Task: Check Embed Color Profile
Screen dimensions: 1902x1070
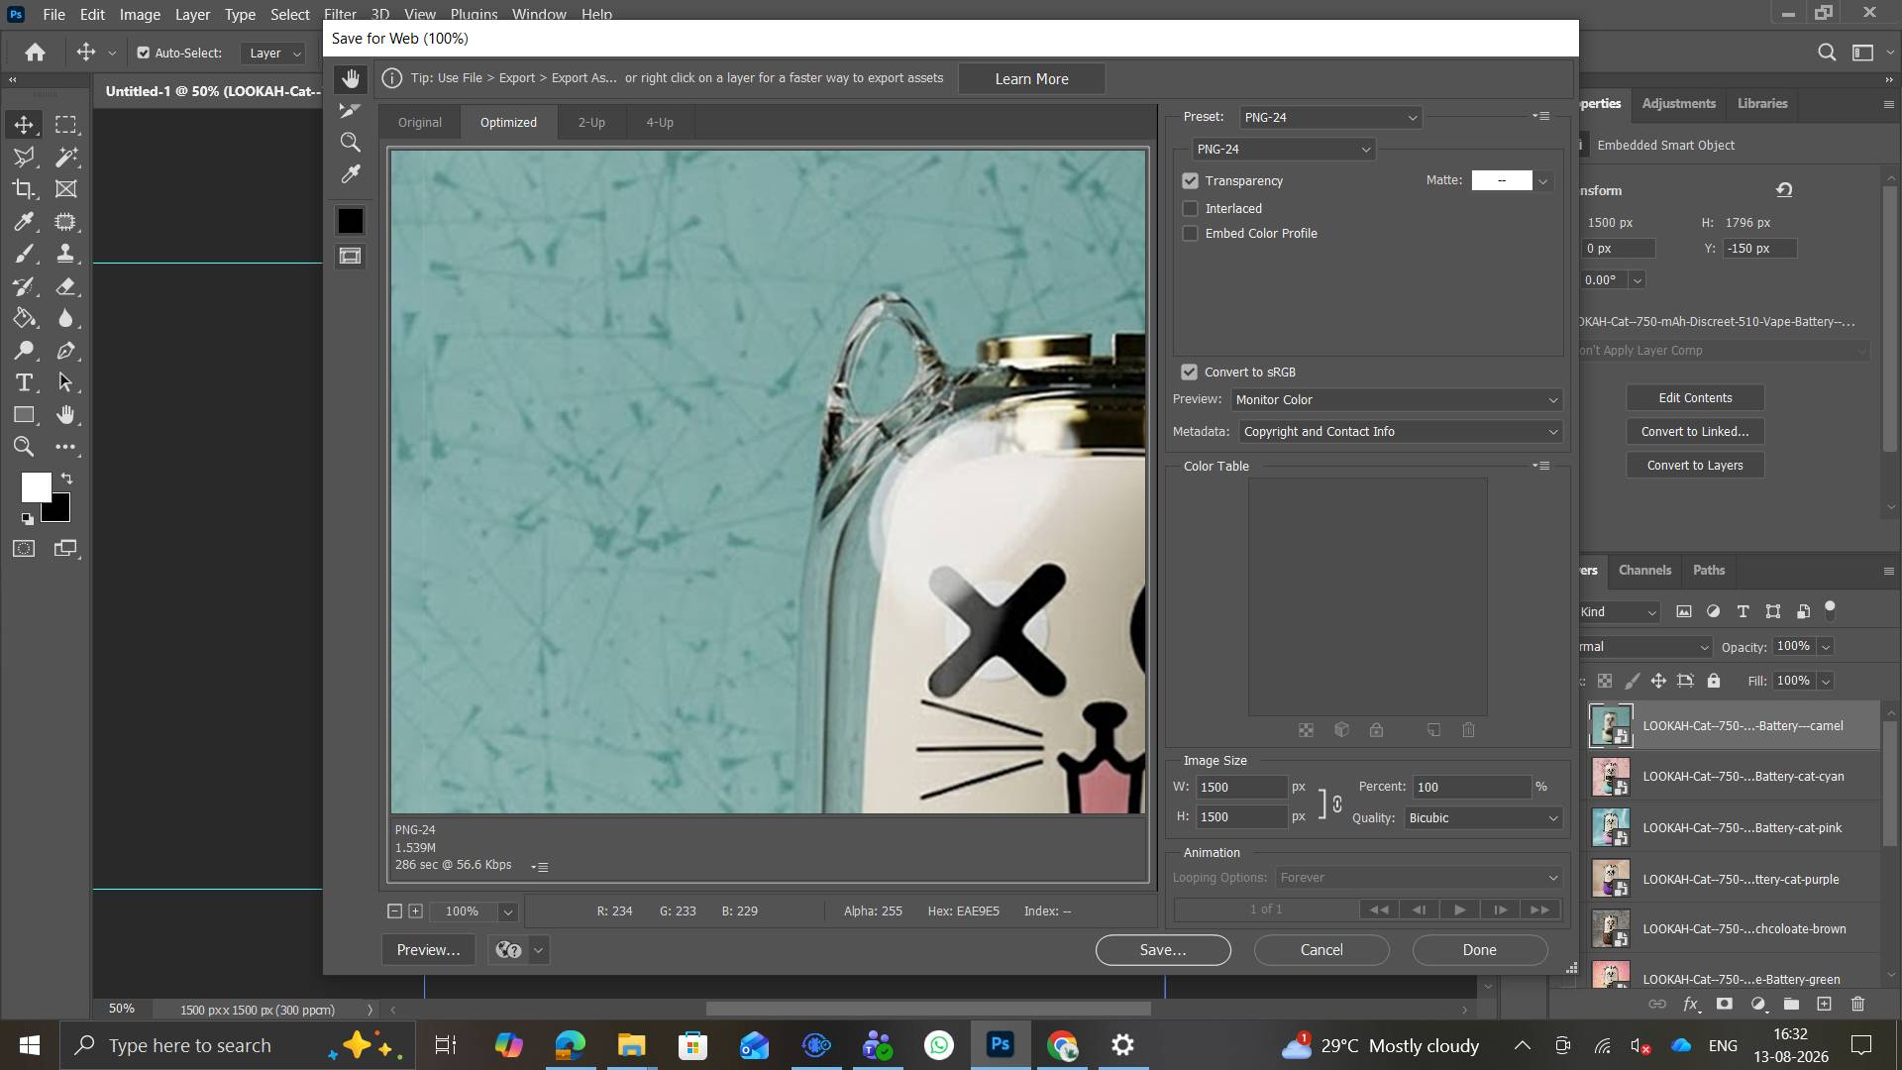Action: tap(1190, 234)
